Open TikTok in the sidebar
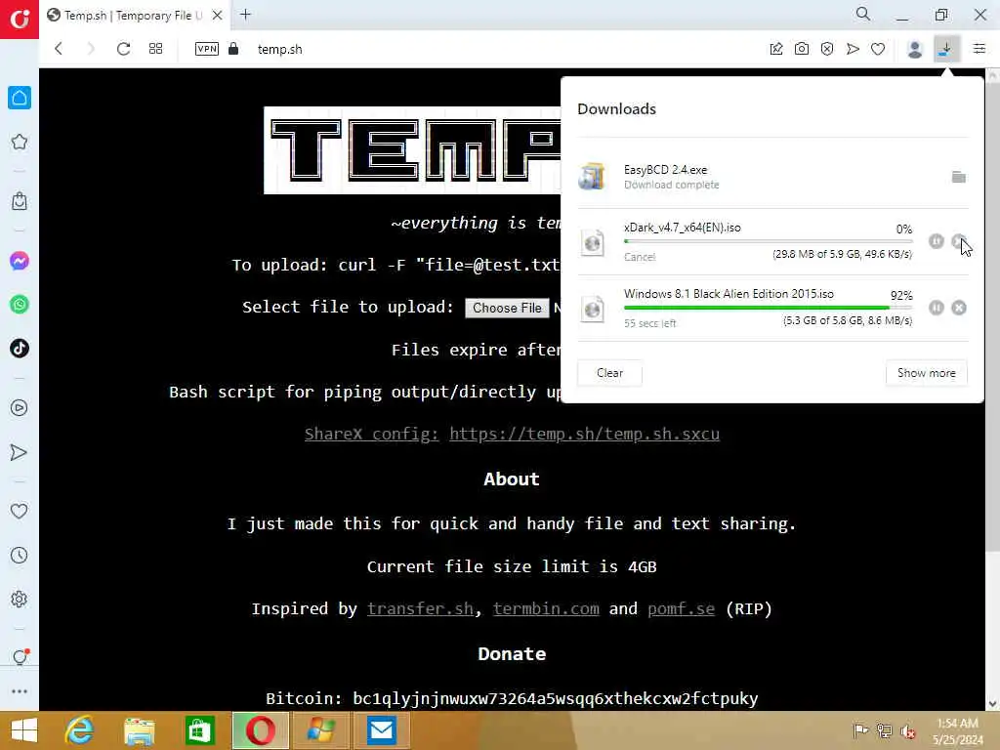This screenshot has width=1000, height=750. click(x=20, y=349)
